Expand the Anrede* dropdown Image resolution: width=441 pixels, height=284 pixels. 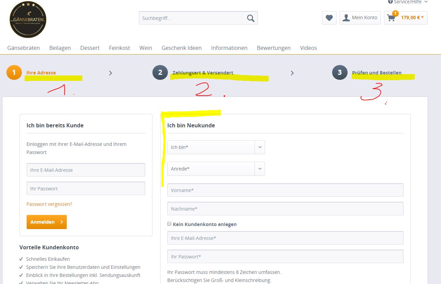(216, 169)
